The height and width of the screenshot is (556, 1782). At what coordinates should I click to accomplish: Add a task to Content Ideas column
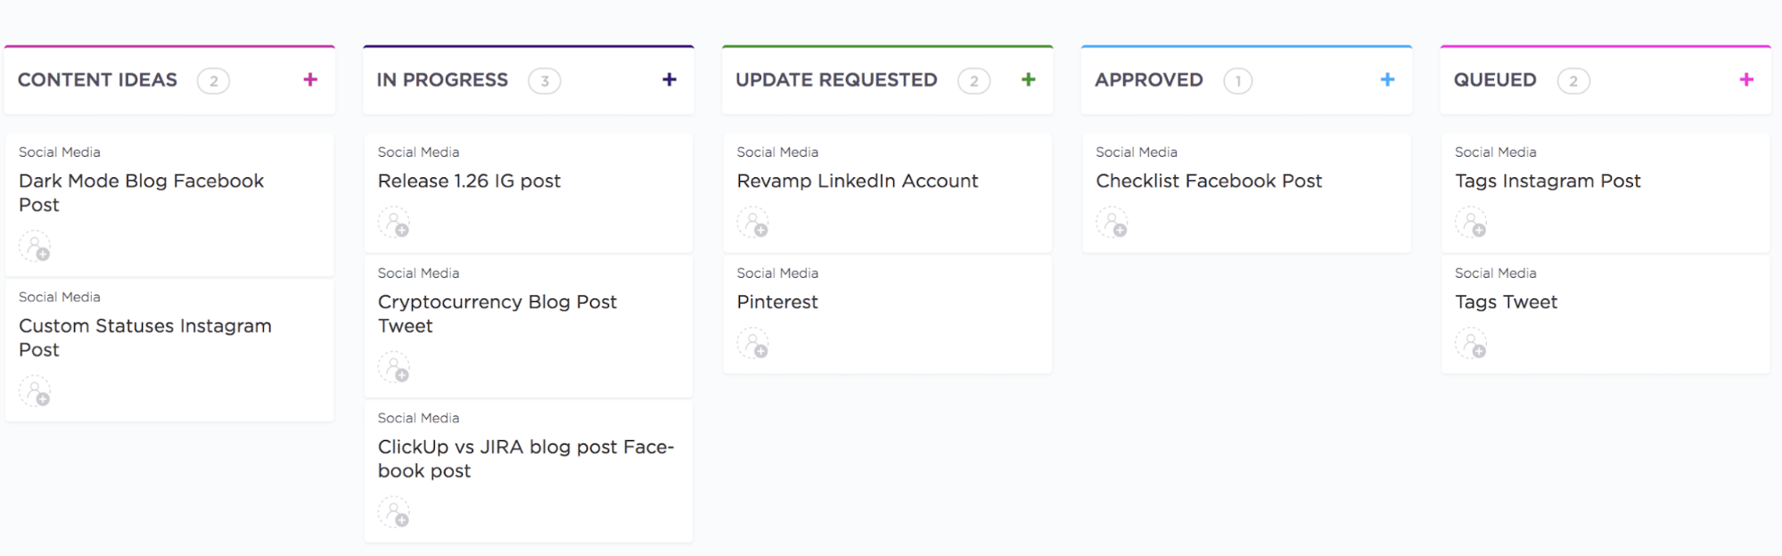(x=310, y=80)
